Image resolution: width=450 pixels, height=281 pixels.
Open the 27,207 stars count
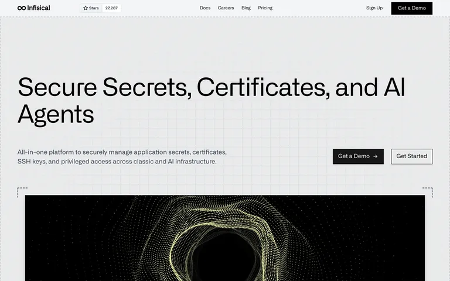tap(111, 8)
